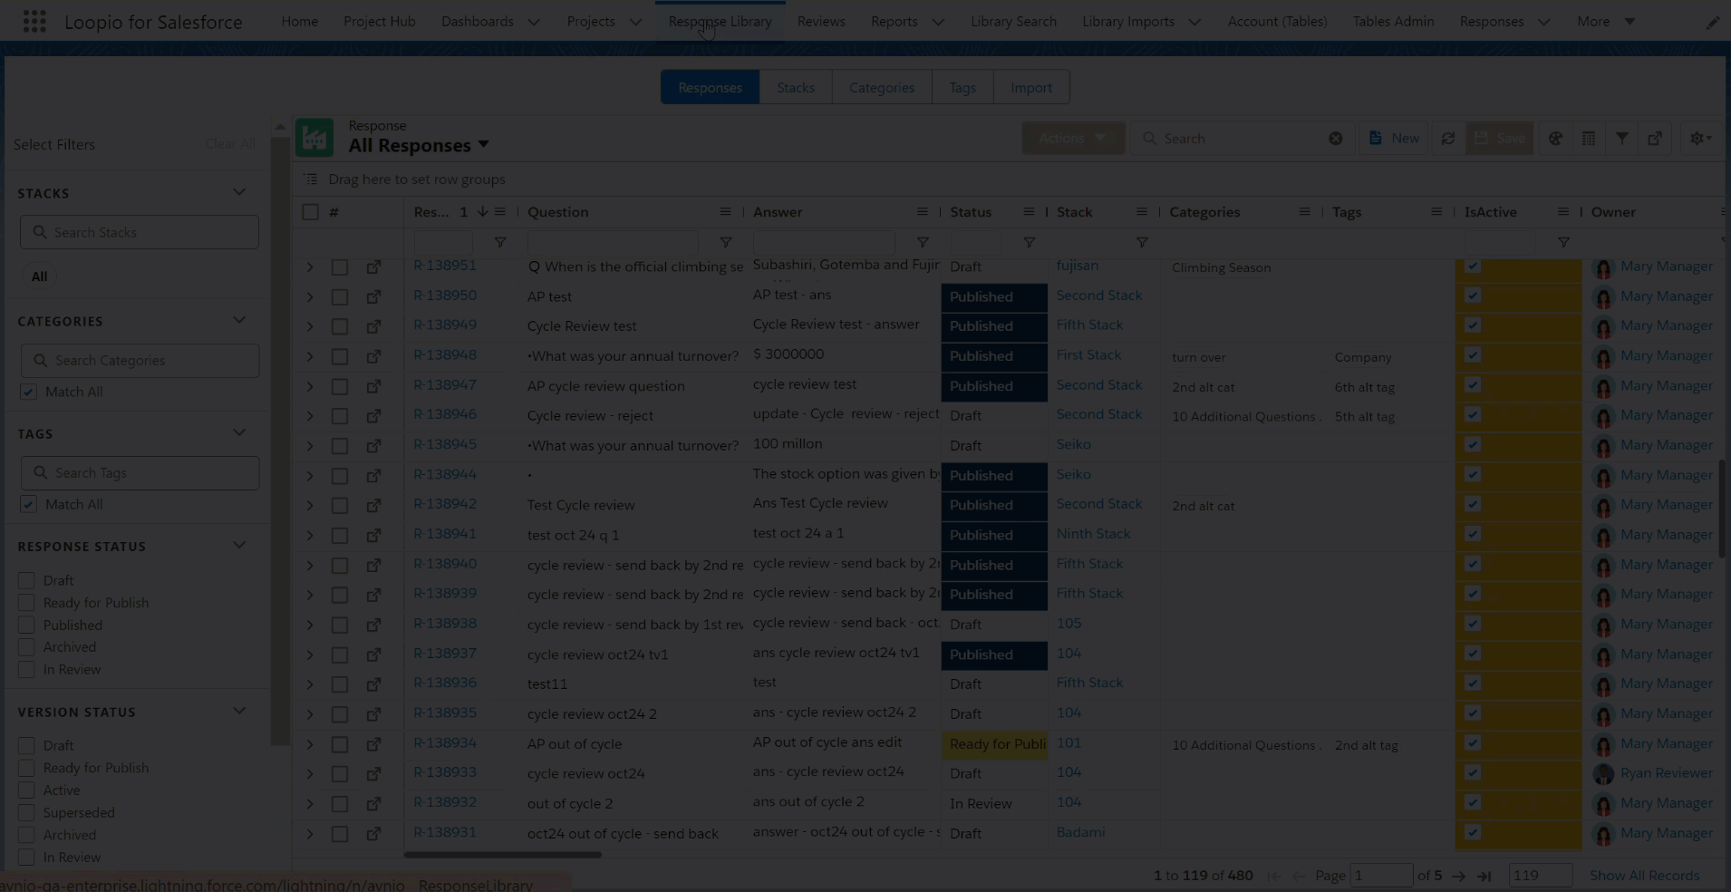
Task: Click Mary Manager avatar in R-138948 row
Action: pos(1603,357)
